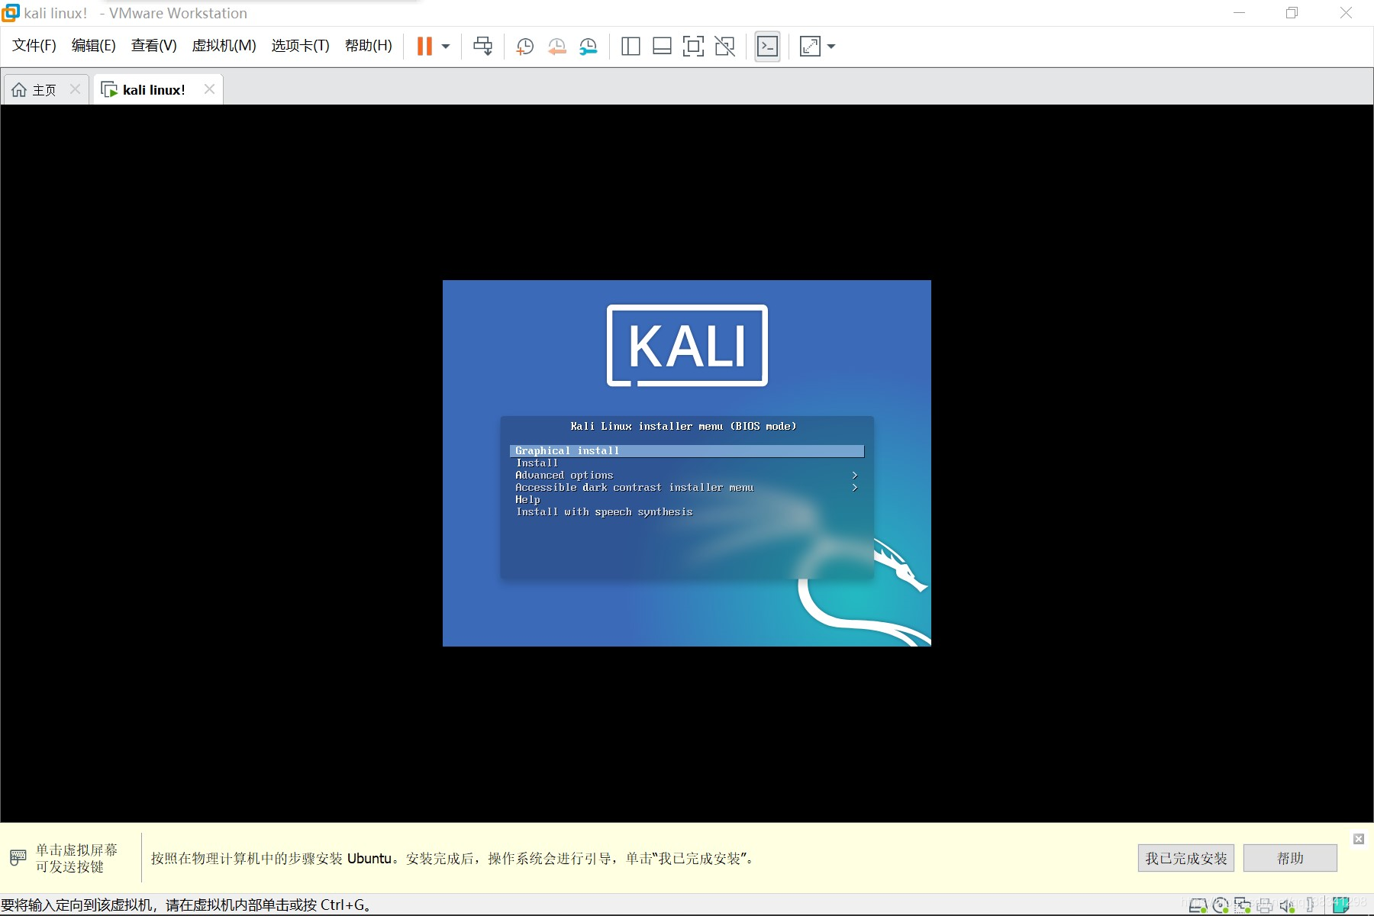Expand Advanced options submenu arrow
This screenshot has height=916, width=1374.
point(855,476)
